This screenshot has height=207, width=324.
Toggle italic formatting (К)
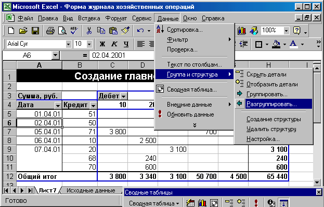114,44
